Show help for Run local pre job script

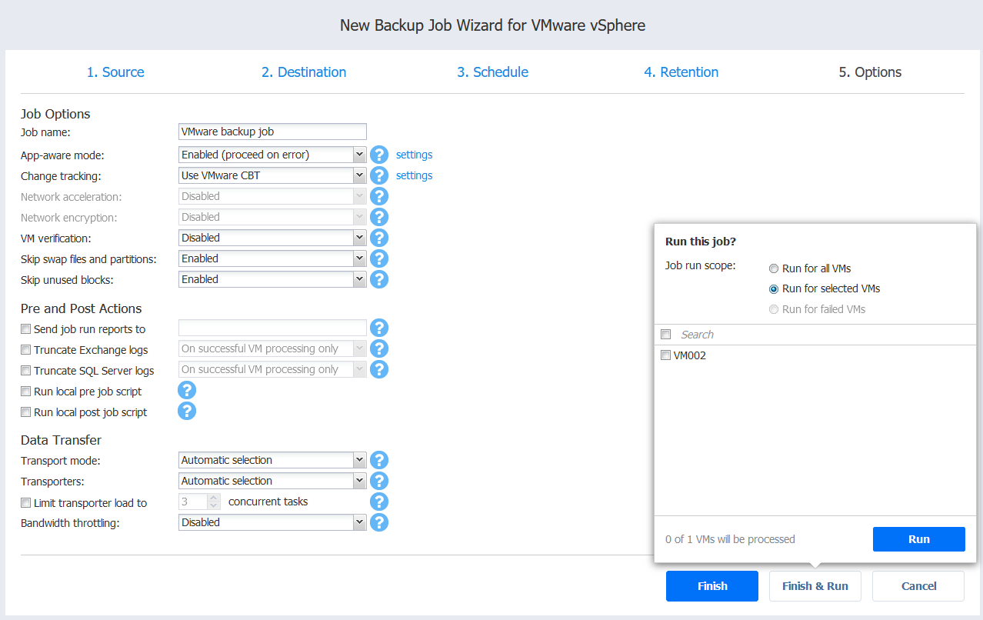[187, 390]
